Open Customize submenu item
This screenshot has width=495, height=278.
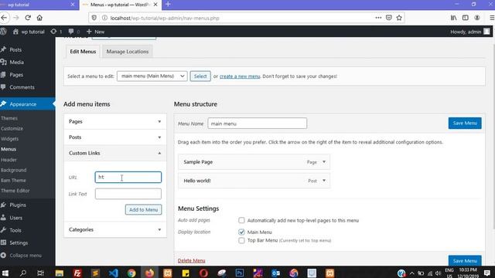[12, 129]
